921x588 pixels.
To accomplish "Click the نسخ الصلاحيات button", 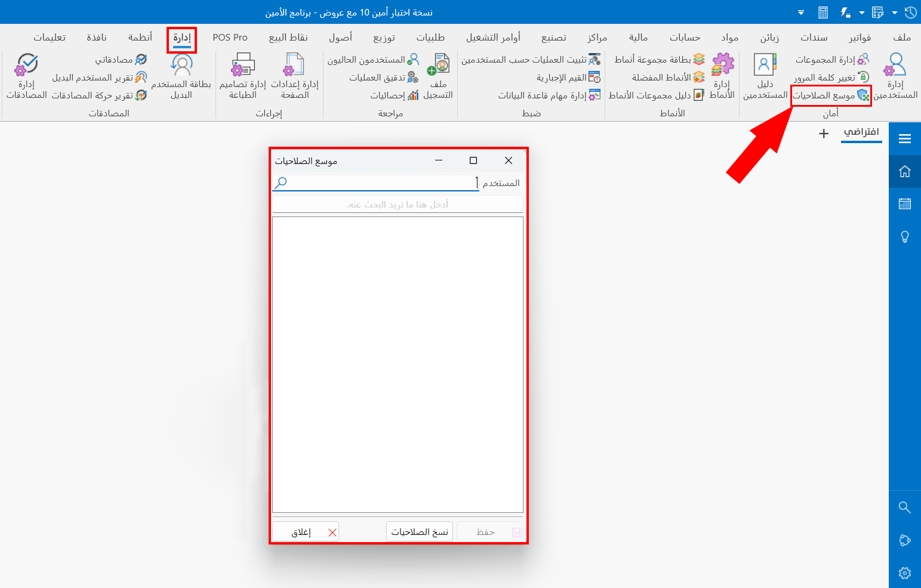I will point(420,531).
